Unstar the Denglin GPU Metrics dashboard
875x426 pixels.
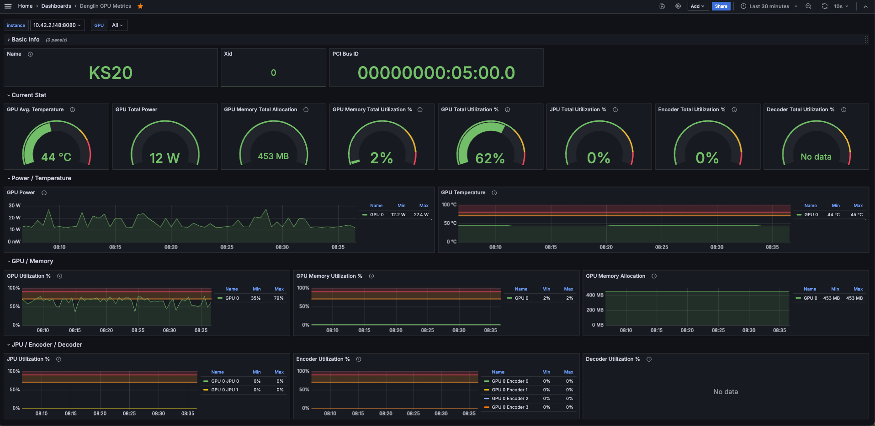point(140,6)
